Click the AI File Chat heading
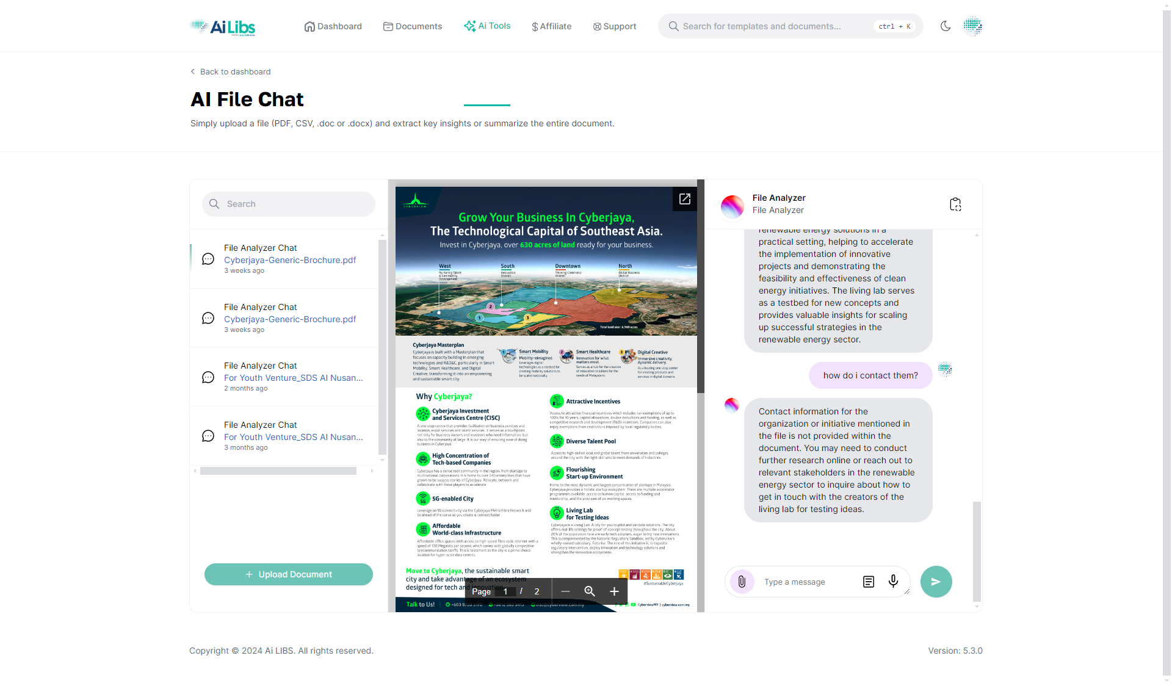Viewport: 1172px width, 686px height. [x=247, y=99]
